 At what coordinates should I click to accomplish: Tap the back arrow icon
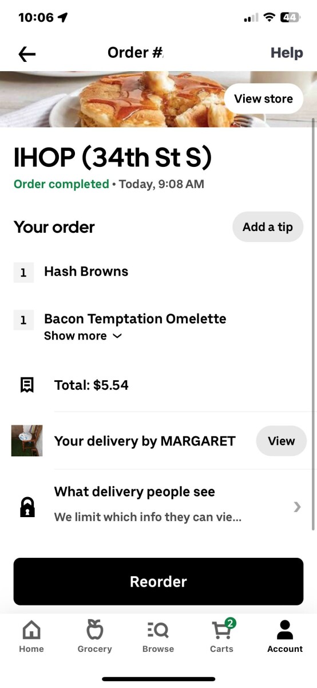pos(27,54)
